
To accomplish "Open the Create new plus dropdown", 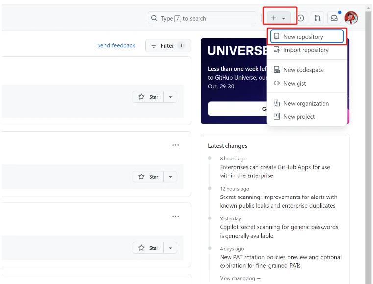I will click(x=278, y=18).
